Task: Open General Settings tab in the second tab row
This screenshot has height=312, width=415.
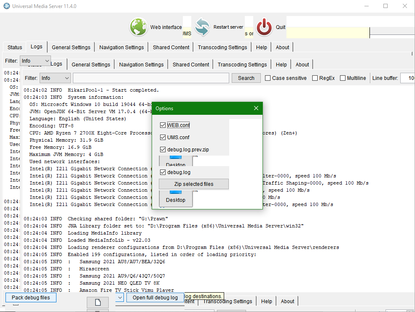Action: click(91, 64)
